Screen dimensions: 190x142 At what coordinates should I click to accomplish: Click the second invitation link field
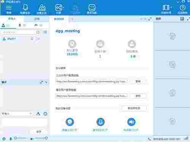point(92,96)
